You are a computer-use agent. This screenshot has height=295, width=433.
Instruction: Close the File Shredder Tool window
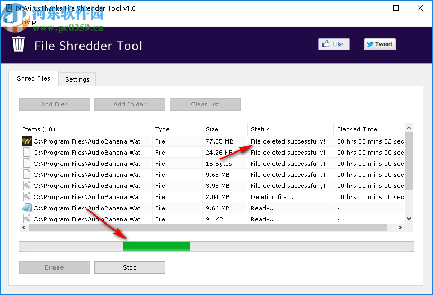click(420, 8)
